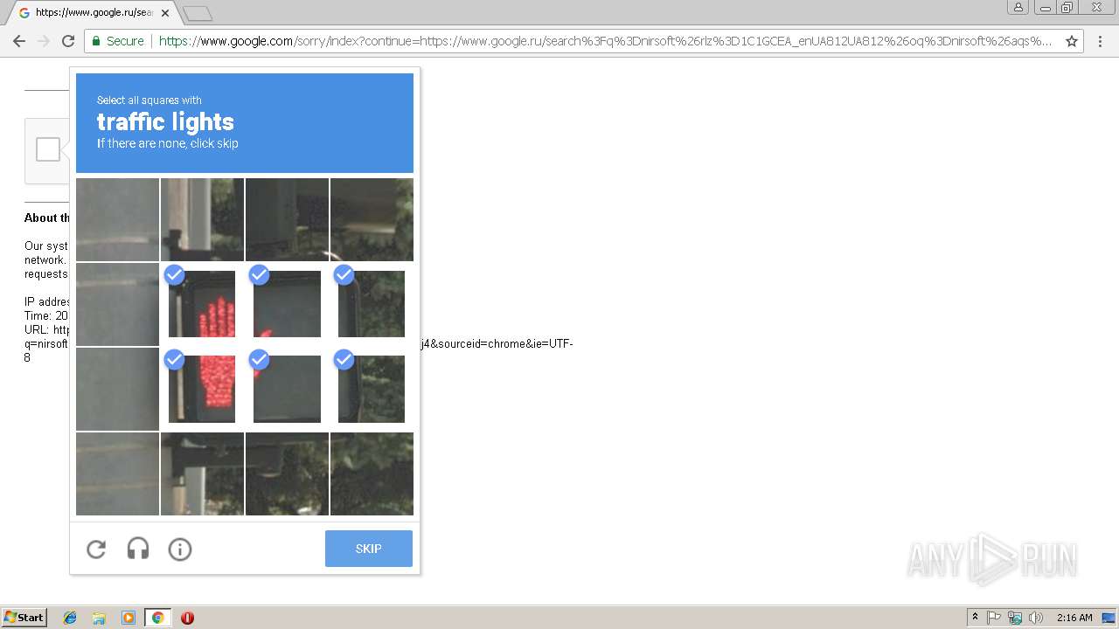Image resolution: width=1119 pixels, height=629 pixels.
Task: Click the Secure padlock site info
Action: point(118,41)
